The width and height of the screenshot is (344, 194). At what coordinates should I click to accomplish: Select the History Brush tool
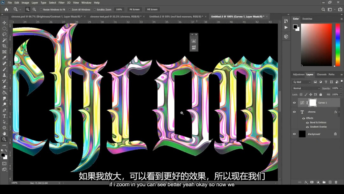4,81
